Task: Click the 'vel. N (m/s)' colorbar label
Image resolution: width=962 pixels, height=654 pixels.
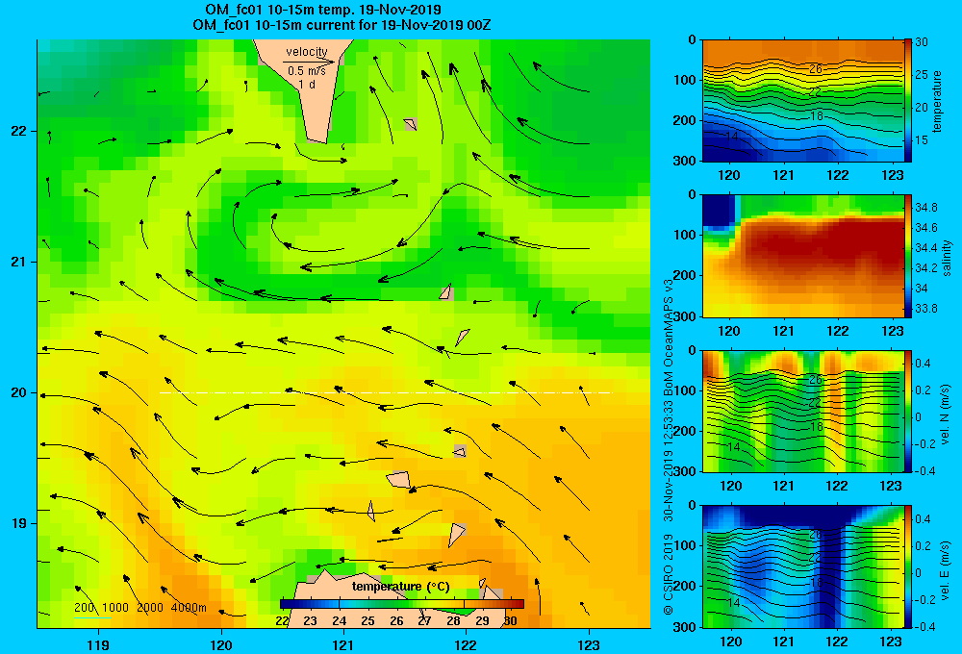Action: [946, 415]
